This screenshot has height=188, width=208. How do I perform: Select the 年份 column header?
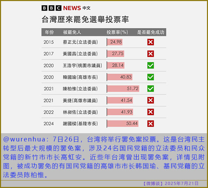[49, 32]
